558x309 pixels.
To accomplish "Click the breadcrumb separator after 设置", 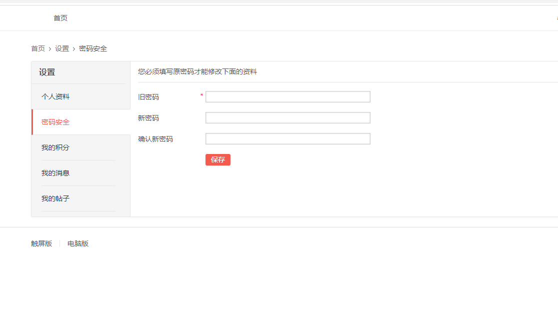I will pos(73,48).
